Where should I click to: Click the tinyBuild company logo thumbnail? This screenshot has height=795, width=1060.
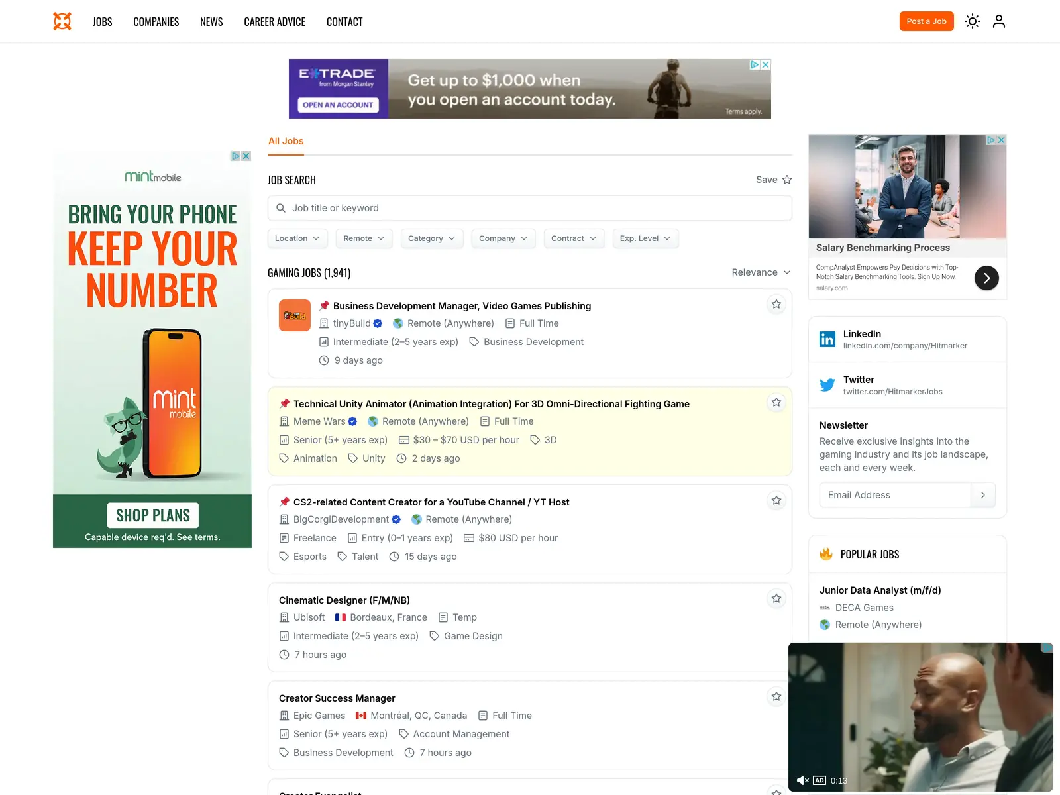pos(295,315)
